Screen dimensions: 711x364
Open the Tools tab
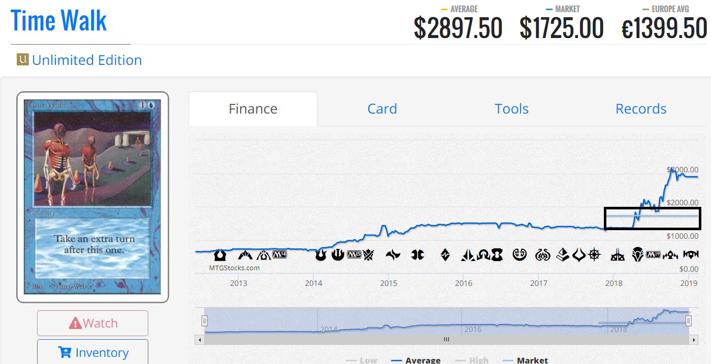coord(511,109)
